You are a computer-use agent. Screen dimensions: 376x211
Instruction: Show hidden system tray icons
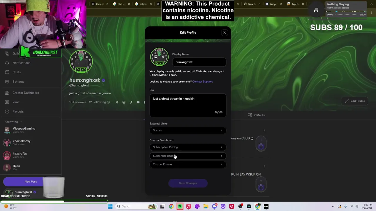[333, 206]
